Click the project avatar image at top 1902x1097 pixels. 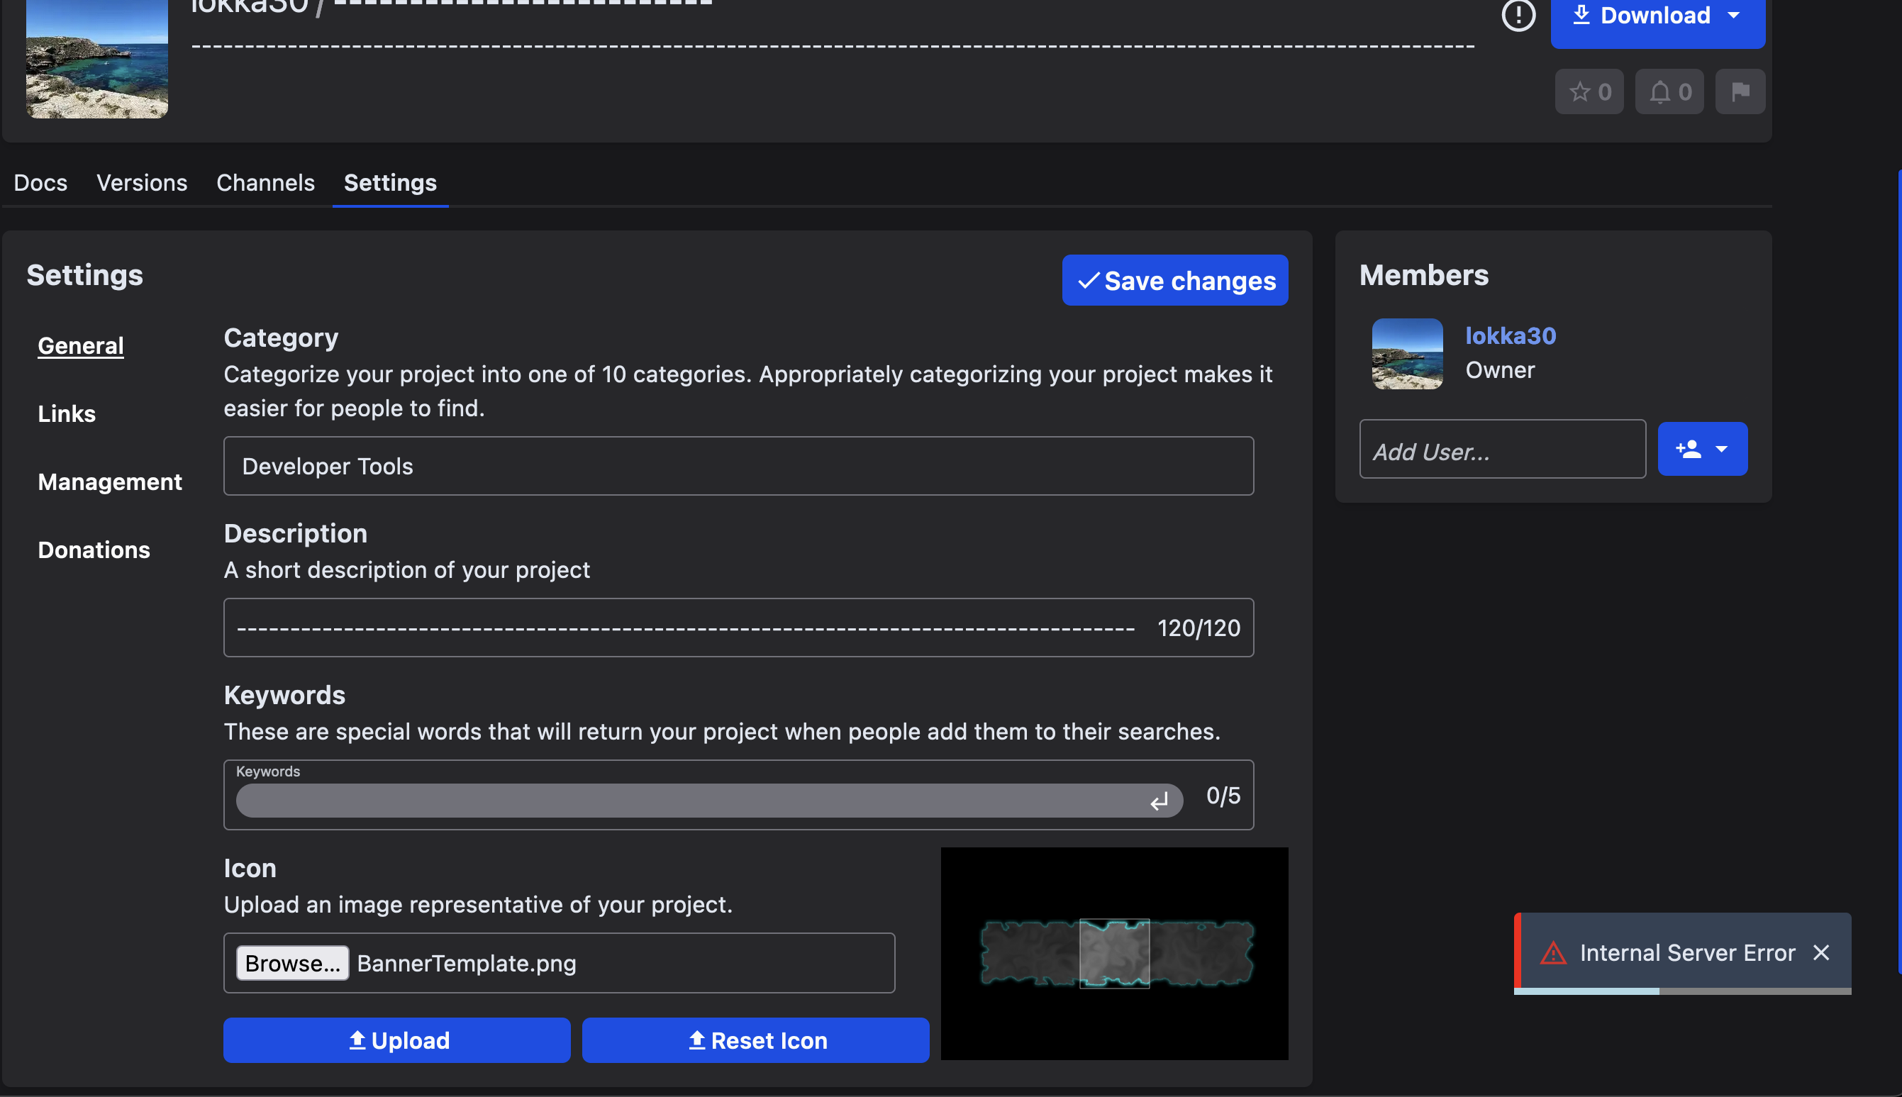[x=97, y=59]
